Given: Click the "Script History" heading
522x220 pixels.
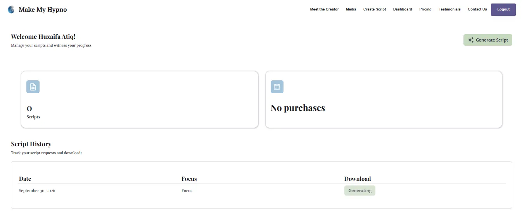Looking at the screenshot, I should coord(31,144).
